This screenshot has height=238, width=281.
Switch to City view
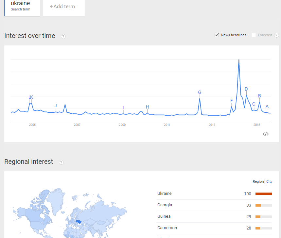(x=269, y=181)
